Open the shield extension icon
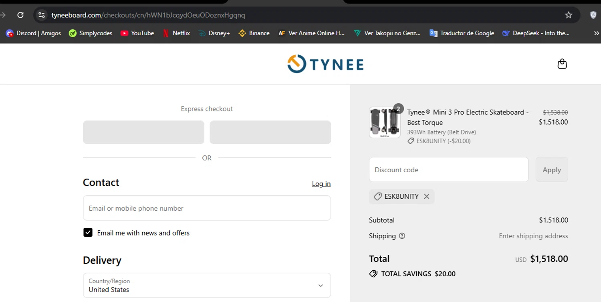601x302 pixels. click(x=593, y=15)
